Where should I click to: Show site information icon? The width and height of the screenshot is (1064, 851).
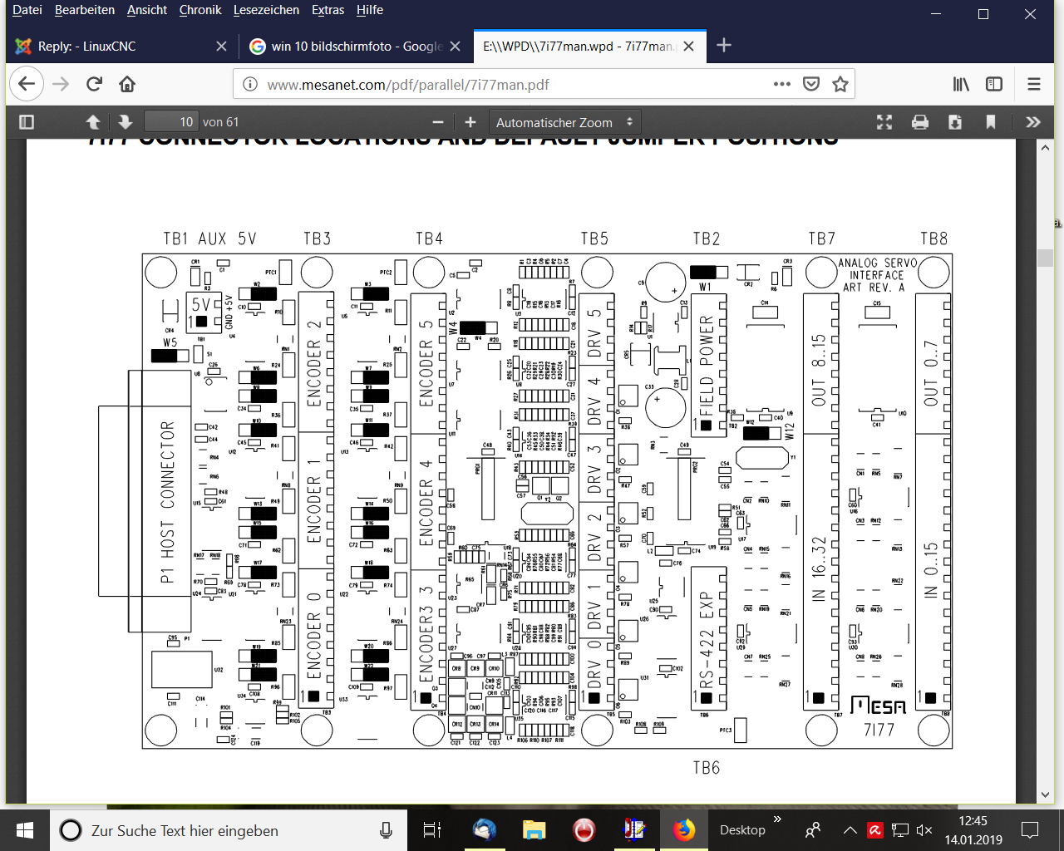tap(249, 84)
